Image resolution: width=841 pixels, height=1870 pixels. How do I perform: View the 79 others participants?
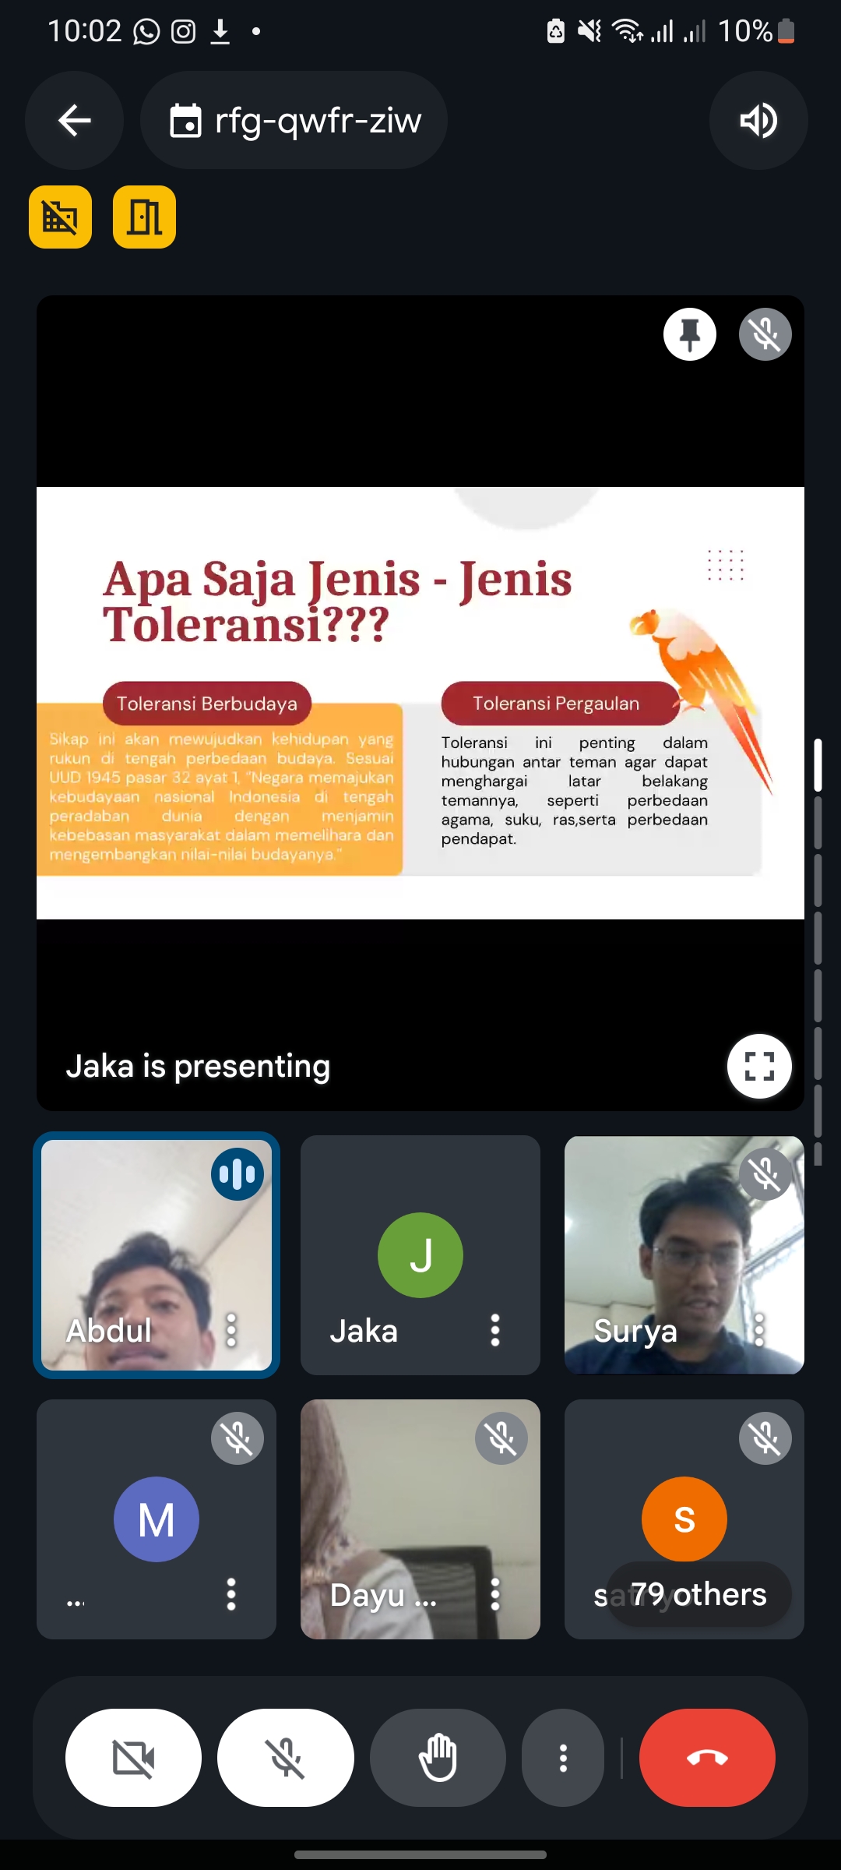click(698, 1594)
